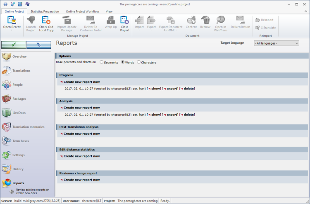Click the green checkmark button
The width and height of the screenshot is (310, 204).
[13, 45]
